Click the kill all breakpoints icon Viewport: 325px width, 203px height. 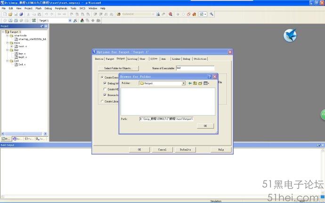pyautogui.click(x=194, y=14)
